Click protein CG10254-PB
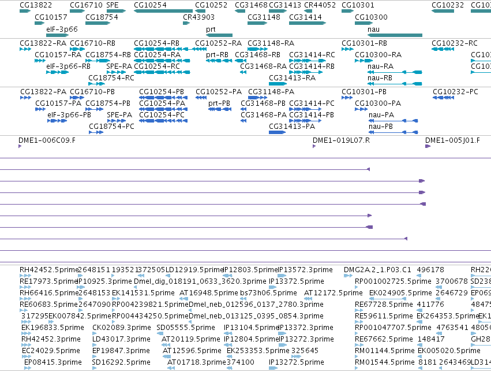The width and height of the screenshot is (491, 371). click(x=162, y=91)
